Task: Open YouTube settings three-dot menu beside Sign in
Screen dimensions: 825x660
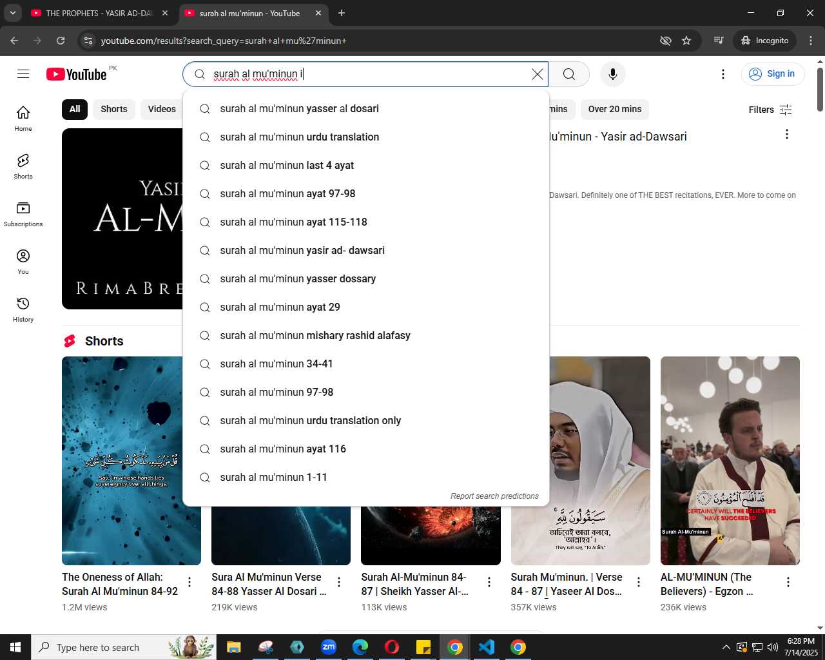Action: coord(723,74)
